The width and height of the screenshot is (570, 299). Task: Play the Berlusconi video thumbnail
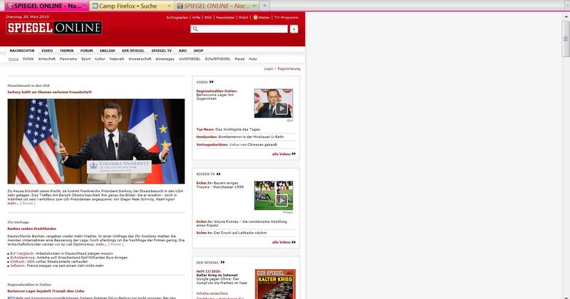coord(274,103)
